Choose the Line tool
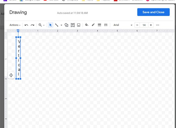 pos(57,25)
